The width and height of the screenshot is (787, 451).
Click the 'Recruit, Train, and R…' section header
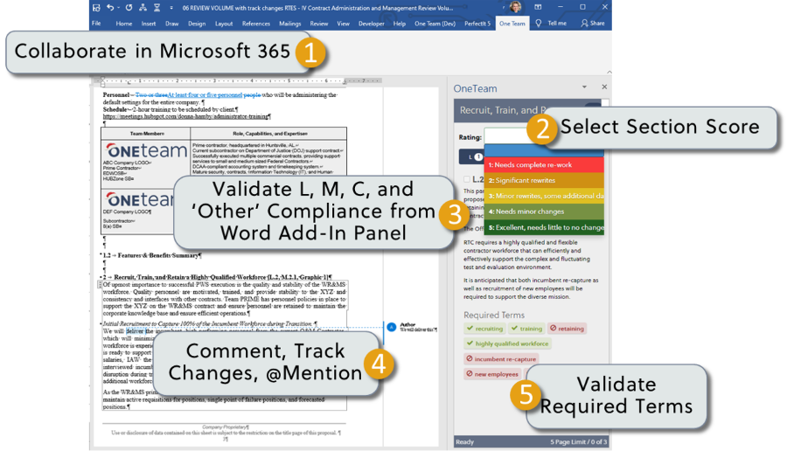pos(503,110)
